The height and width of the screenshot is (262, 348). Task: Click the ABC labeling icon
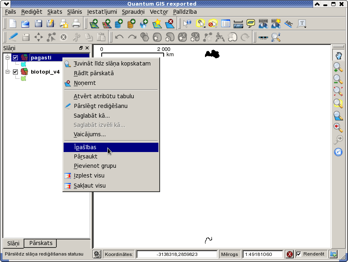[x=288, y=23]
